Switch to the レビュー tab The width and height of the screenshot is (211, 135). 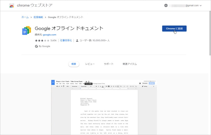click(90, 64)
